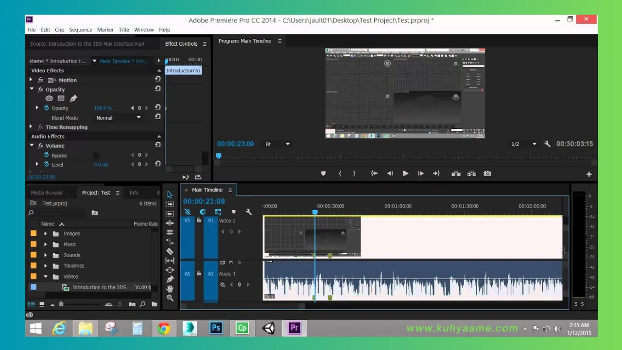
Task: Toggle lock on Audio 1 track
Action: tap(199, 273)
